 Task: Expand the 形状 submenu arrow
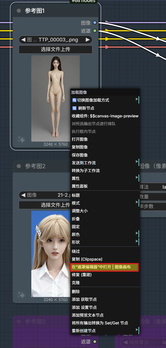[x=137, y=241]
